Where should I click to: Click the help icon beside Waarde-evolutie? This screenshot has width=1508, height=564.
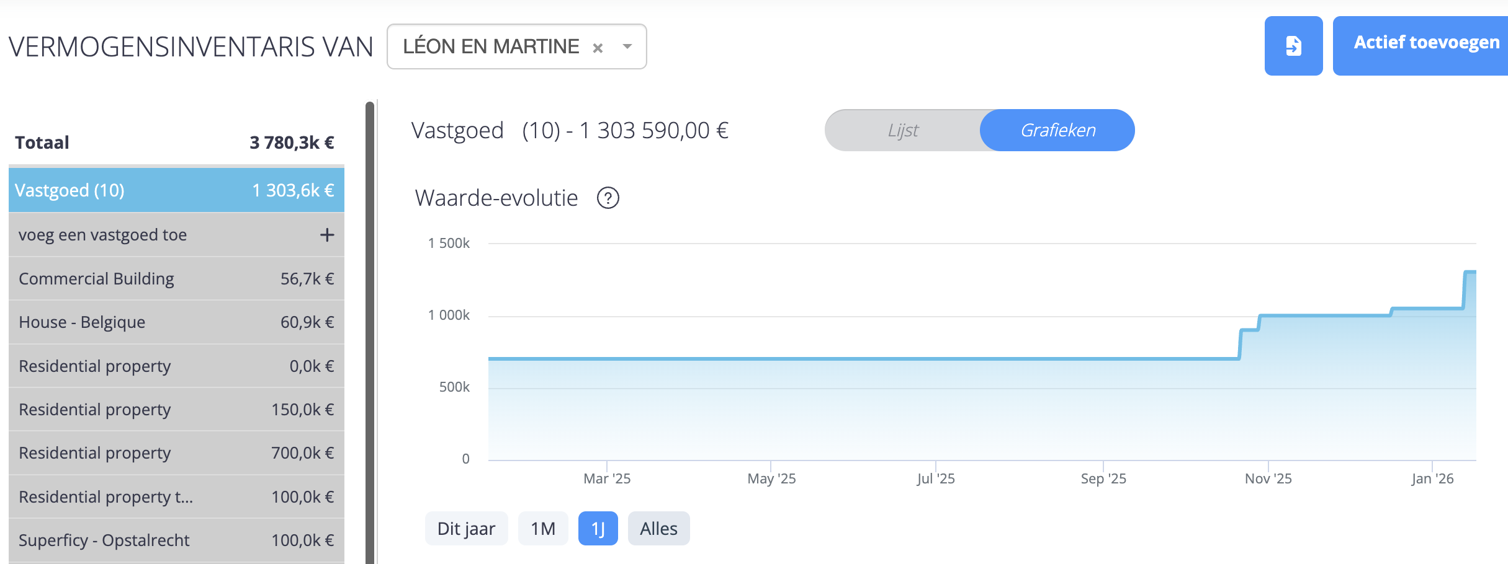tap(608, 198)
